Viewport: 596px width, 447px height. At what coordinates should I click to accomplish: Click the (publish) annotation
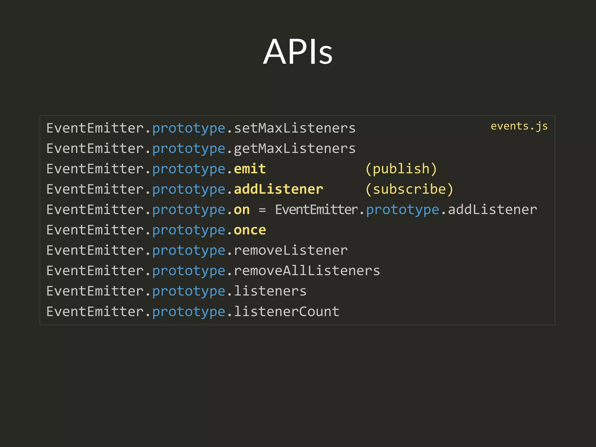tap(401, 169)
